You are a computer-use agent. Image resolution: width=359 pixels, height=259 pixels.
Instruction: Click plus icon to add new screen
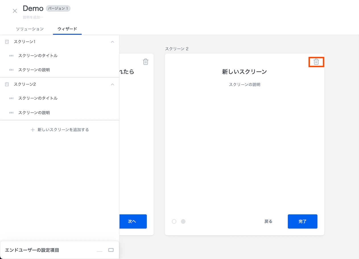tap(33, 130)
